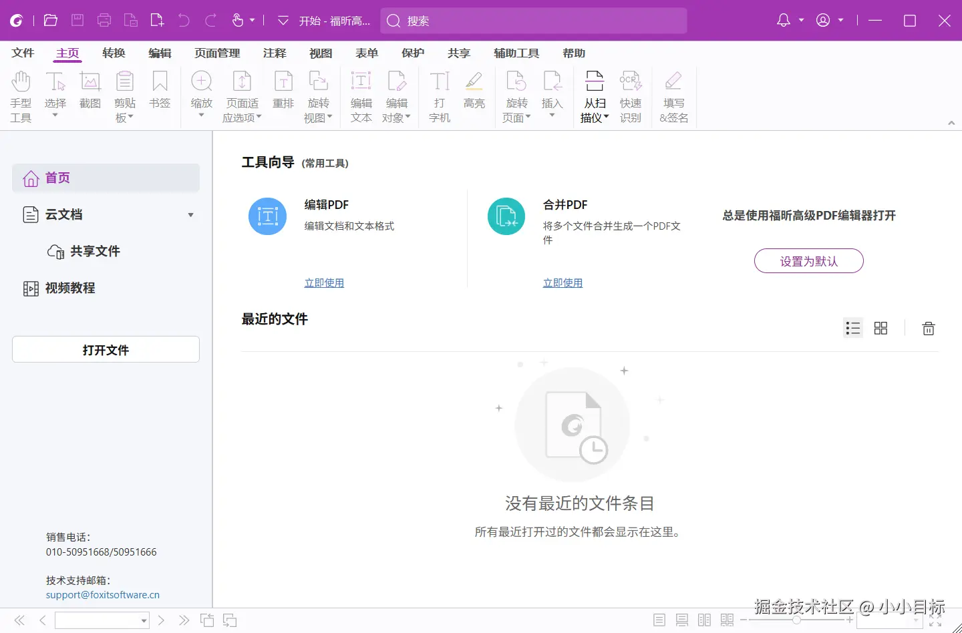Open the notification bell
The height and width of the screenshot is (633, 962).
click(x=784, y=21)
